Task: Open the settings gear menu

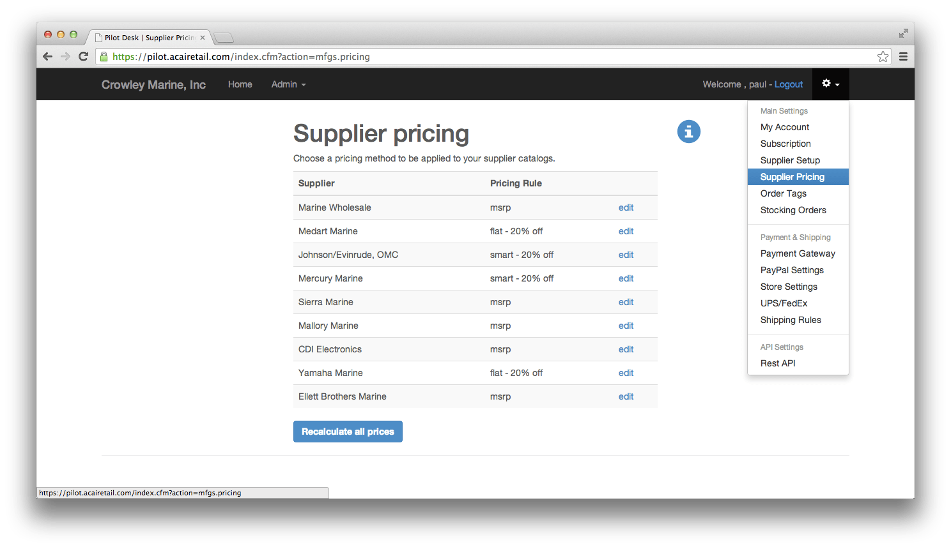Action: (828, 84)
